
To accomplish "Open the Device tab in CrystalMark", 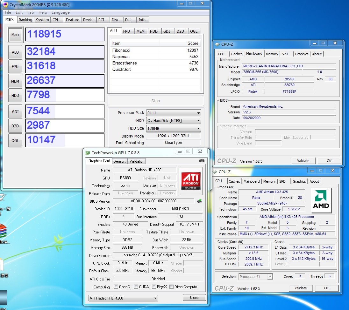I will coord(89,20).
